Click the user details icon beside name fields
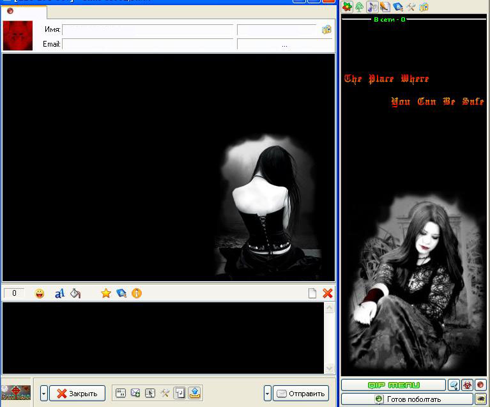The image size is (490, 407). click(326, 29)
